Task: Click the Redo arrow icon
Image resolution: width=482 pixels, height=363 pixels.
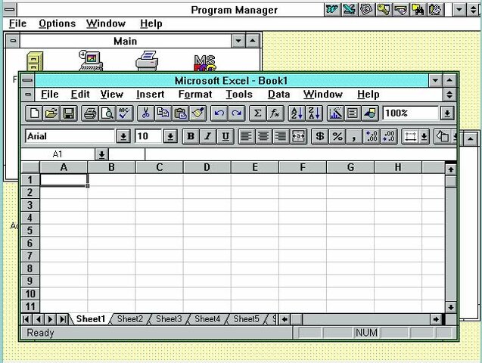Action: coord(236,113)
